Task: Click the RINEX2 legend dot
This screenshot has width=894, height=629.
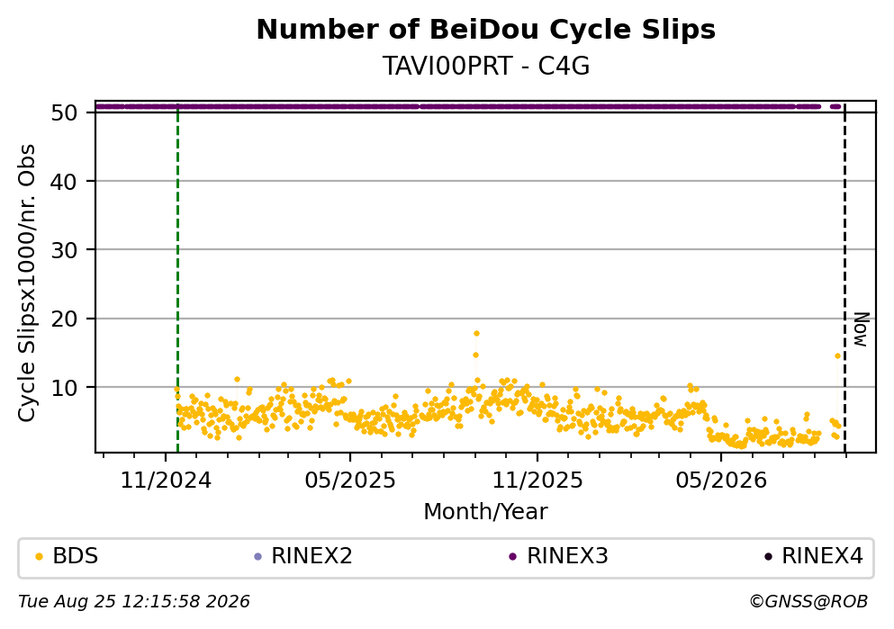Action: click(257, 557)
